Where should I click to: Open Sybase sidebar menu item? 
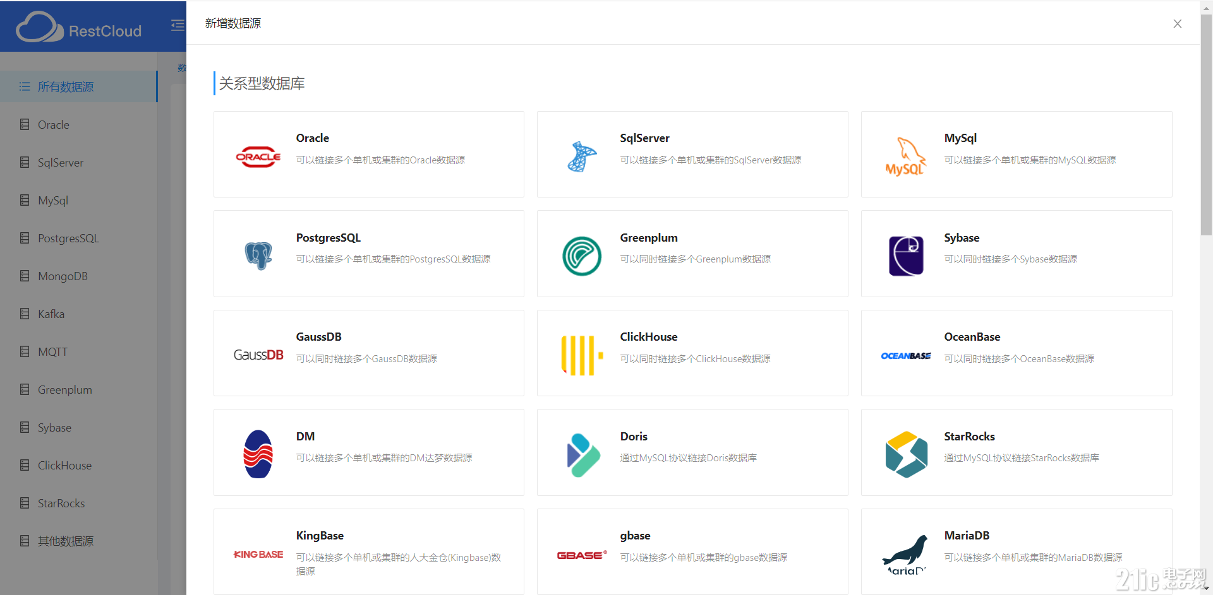pos(78,427)
